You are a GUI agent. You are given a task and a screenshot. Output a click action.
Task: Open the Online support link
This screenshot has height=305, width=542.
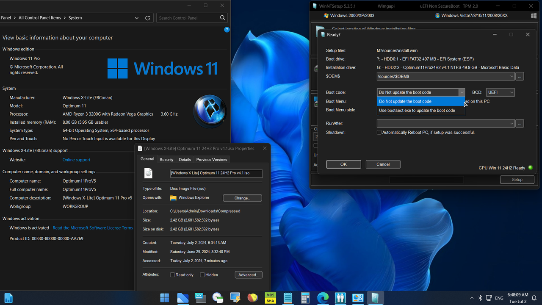point(76,160)
